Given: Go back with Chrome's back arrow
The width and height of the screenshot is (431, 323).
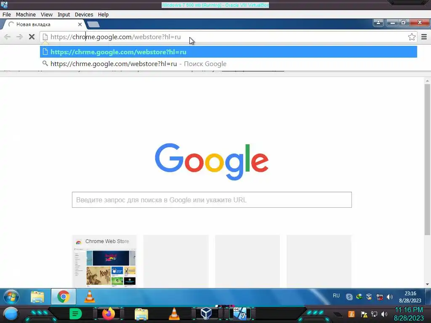Looking at the screenshot, I should click(8, 37).
